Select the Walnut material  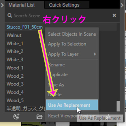(14, 35)
